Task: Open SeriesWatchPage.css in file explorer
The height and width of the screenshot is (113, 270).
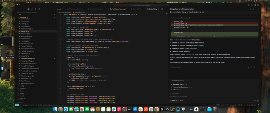Action: 28,59
